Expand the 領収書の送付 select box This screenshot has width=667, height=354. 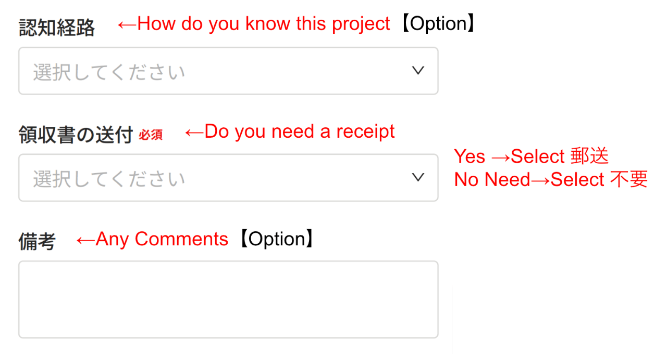click(x=228, y=178)
